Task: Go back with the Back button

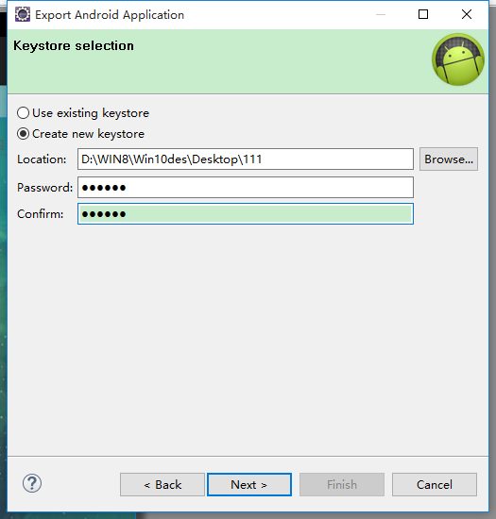Action: pyautogui.click(x=162, y=485)
